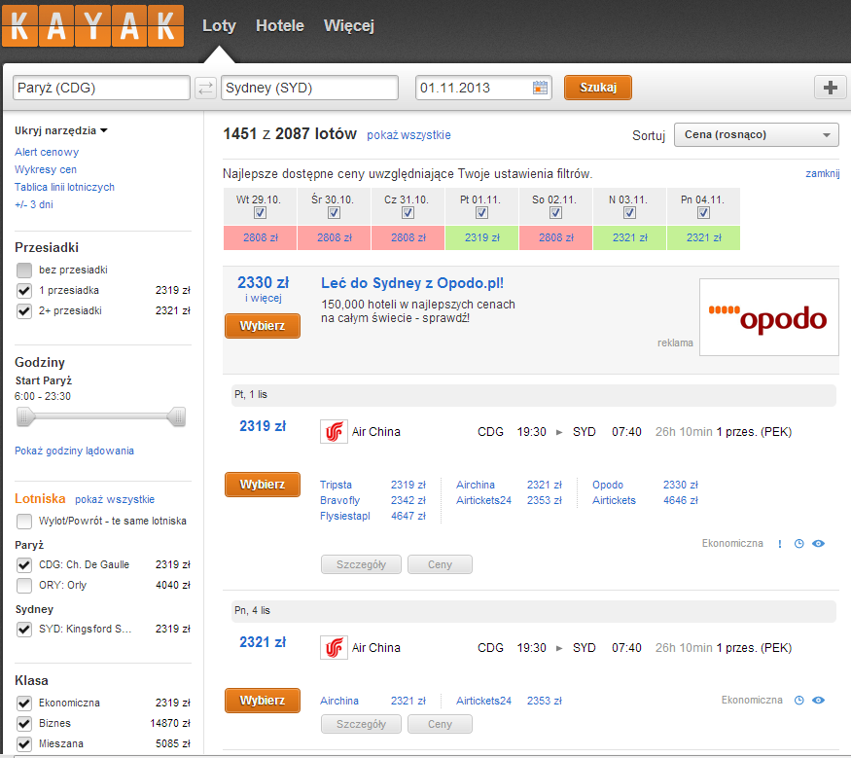Open the Hotele tab

click(279, 25)
